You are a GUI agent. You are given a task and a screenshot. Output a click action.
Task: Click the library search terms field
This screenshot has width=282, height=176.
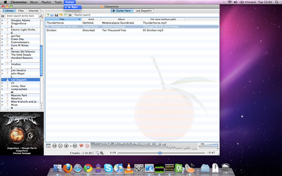pos(22,16)
